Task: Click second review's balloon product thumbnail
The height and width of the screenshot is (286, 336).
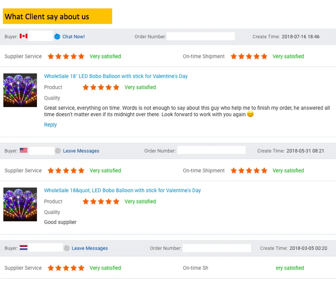Action: (x=20, y=204)
